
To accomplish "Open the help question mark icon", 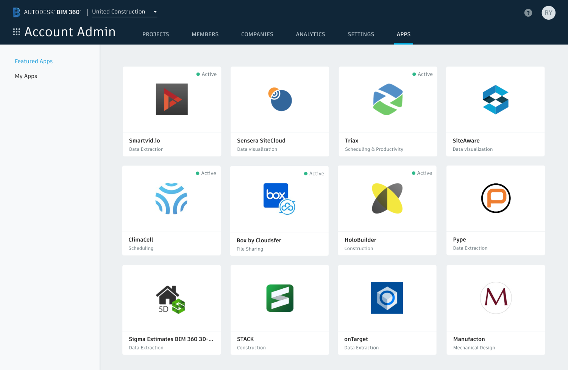I will [528, 13].
